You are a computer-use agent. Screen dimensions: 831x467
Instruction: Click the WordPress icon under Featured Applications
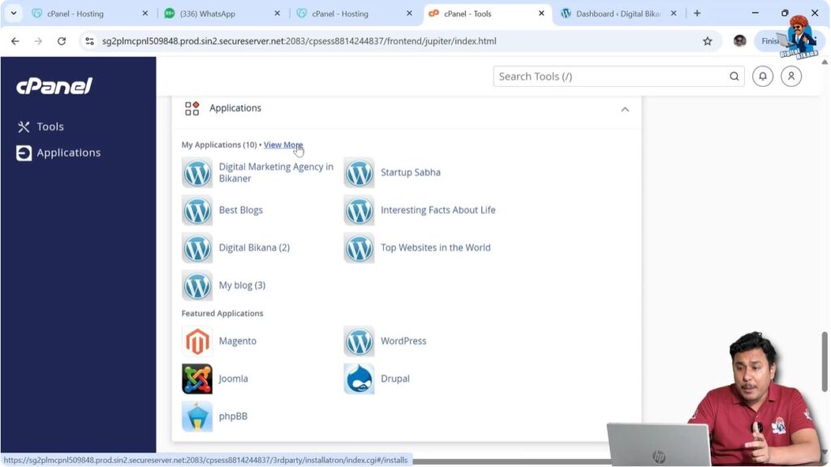[359, 341]
